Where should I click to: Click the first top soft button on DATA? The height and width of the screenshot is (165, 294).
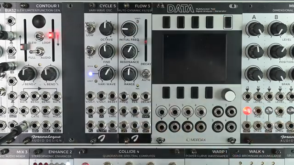point(166,22)
